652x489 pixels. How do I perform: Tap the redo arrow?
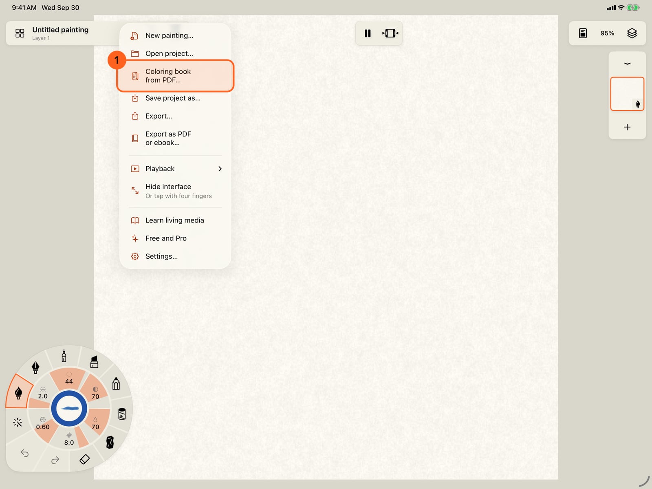tap(55, 460)
